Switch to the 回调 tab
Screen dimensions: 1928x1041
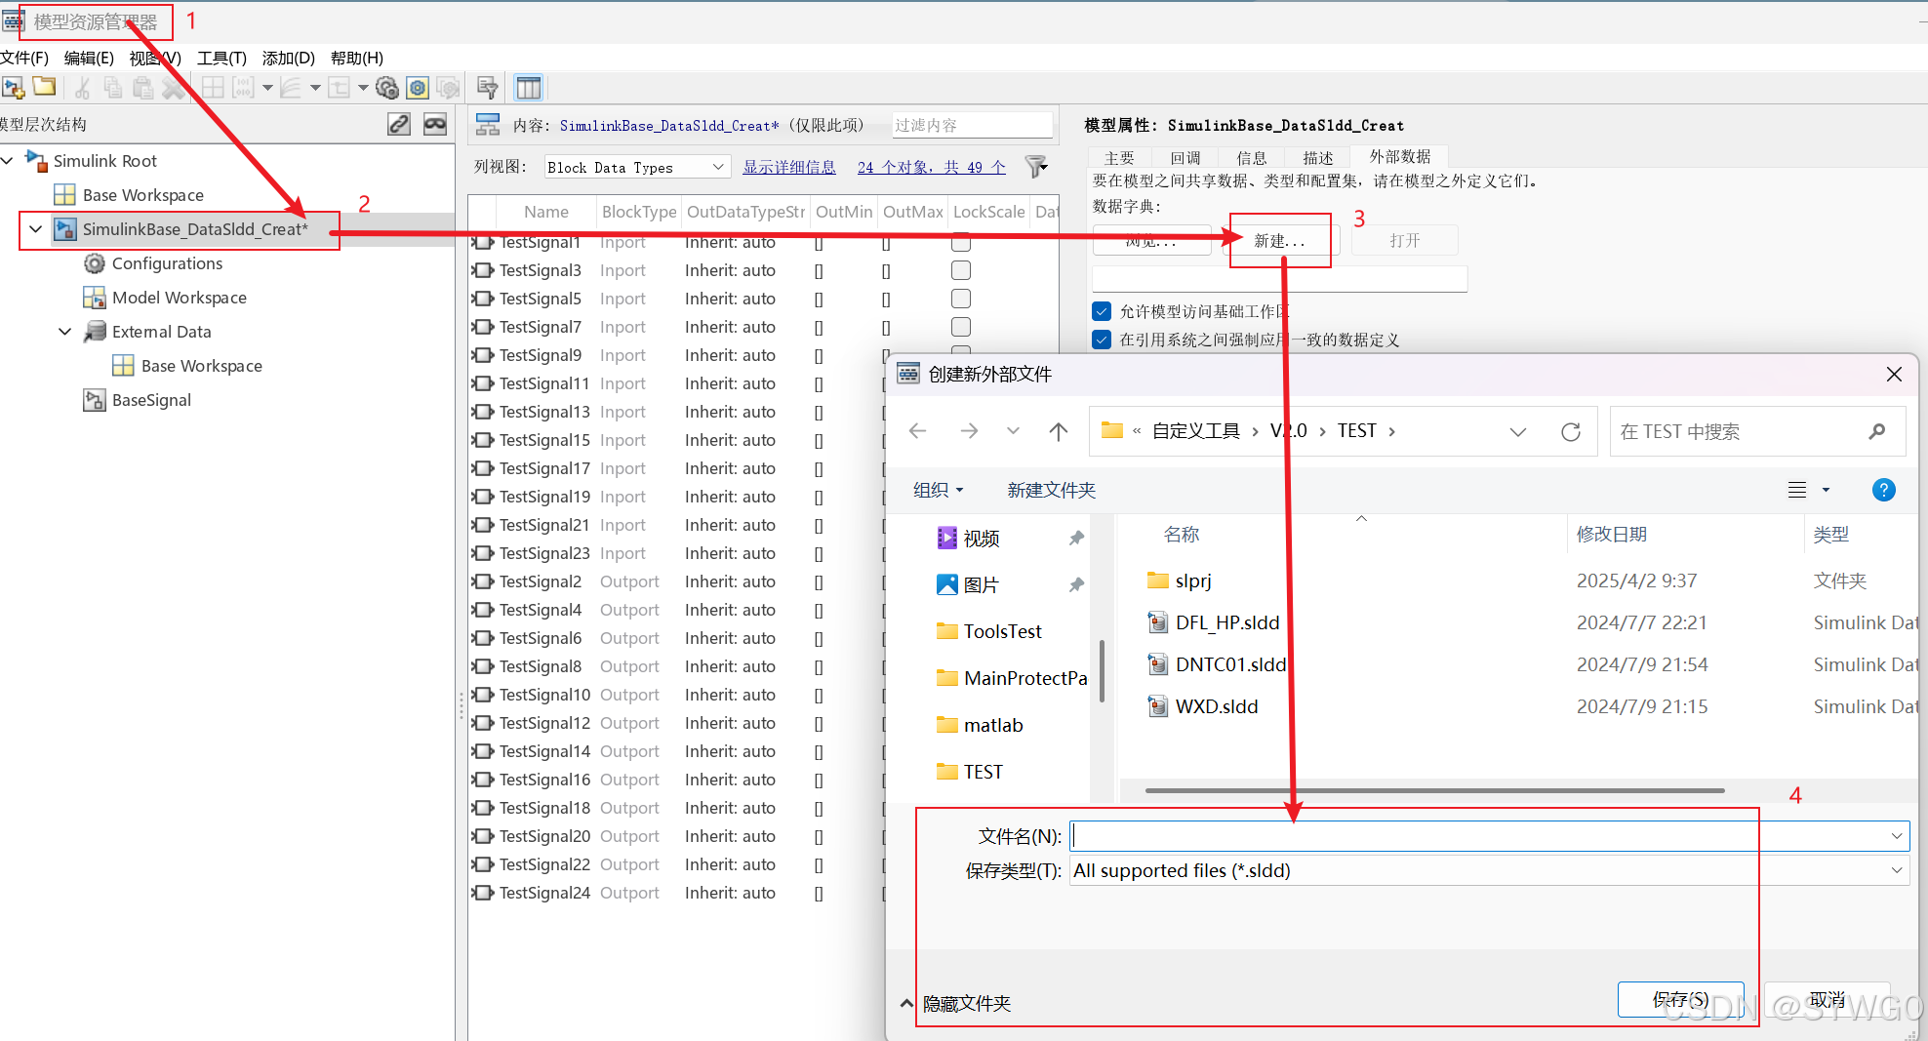[x=1185, y=157]
